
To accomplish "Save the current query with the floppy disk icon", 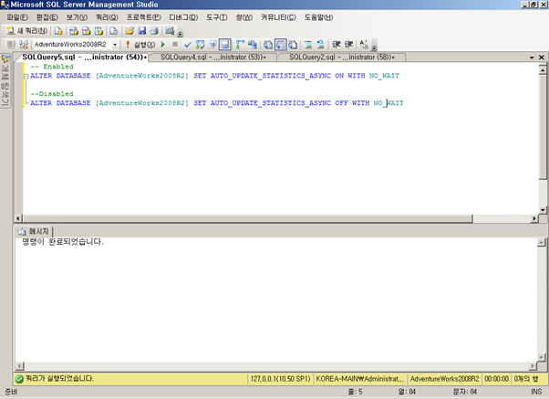I will 141,31.
